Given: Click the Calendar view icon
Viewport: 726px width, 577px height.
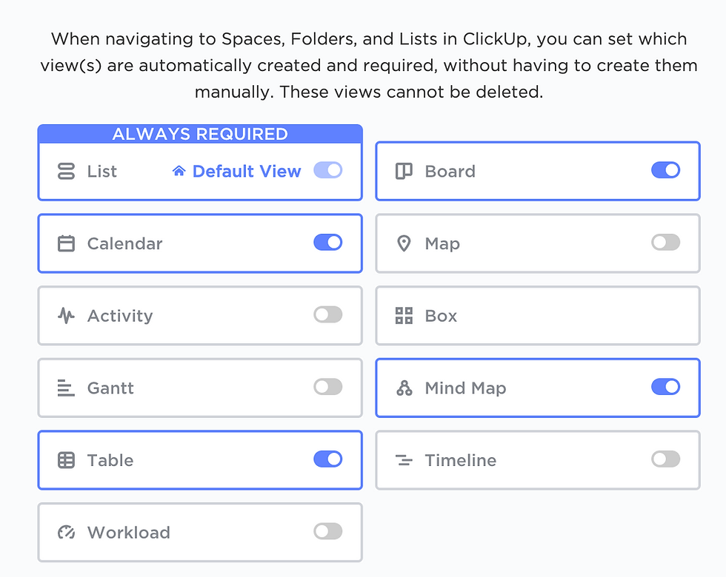Looking at the screenshot, I should 66,243.
